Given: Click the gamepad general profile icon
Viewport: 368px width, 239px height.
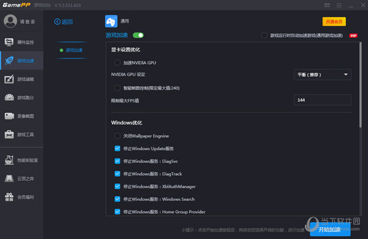Looking at the screenshot, I should pyautogui.click(x=111, y=22).
